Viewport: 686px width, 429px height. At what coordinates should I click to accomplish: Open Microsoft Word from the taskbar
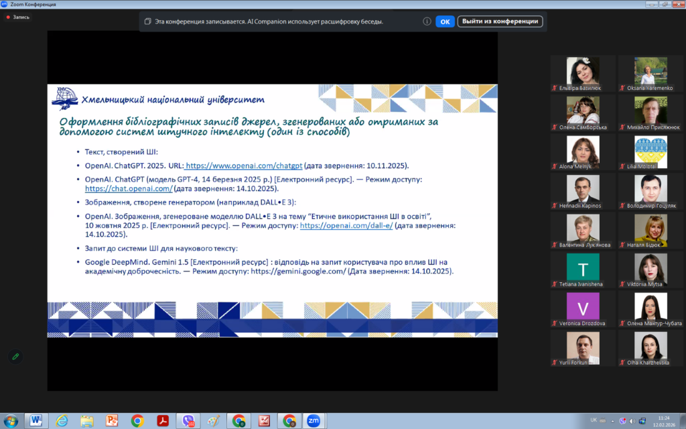coord(36,420)
